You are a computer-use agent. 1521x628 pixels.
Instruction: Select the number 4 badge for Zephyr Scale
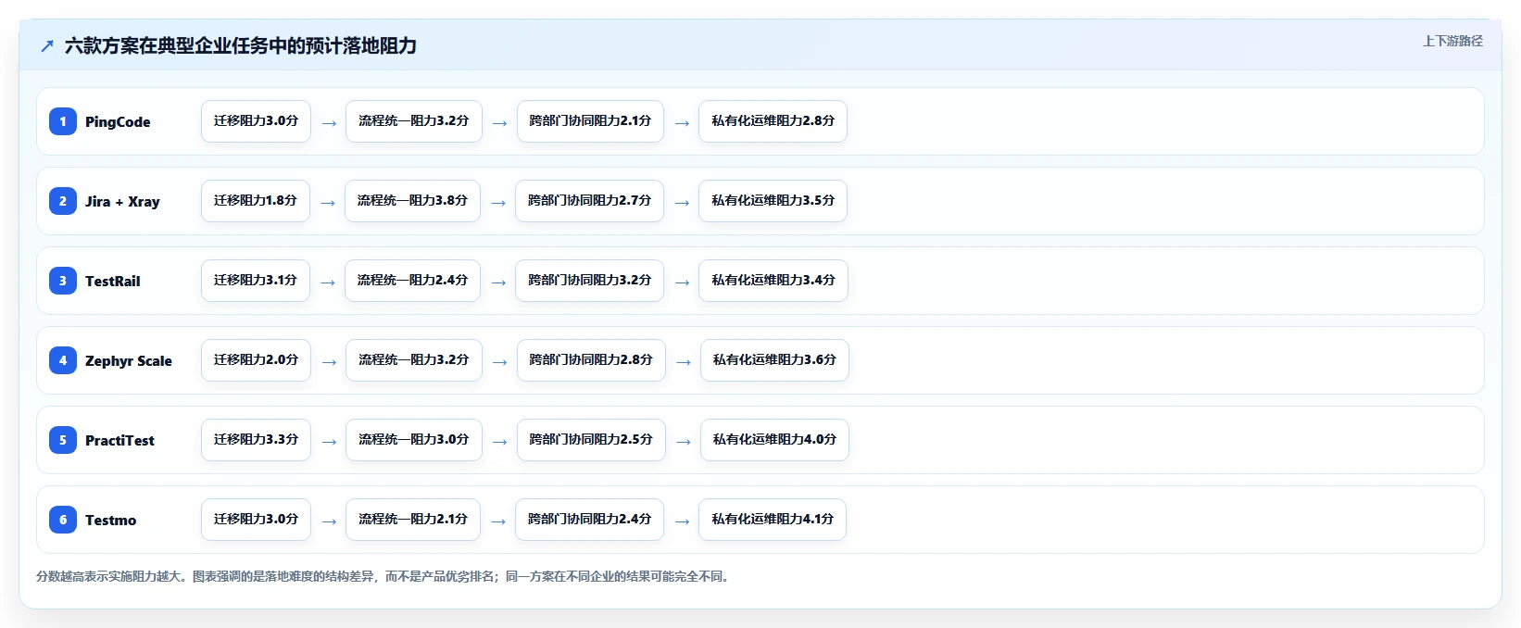pyautogui.click(x=63, y=360)
